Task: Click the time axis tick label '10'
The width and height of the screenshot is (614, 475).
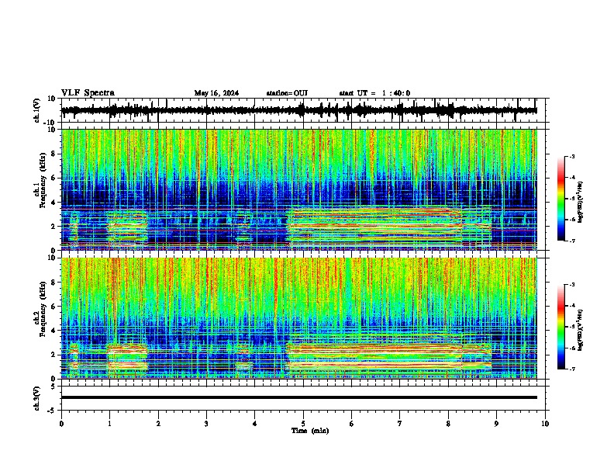Action: pos(545,424)
